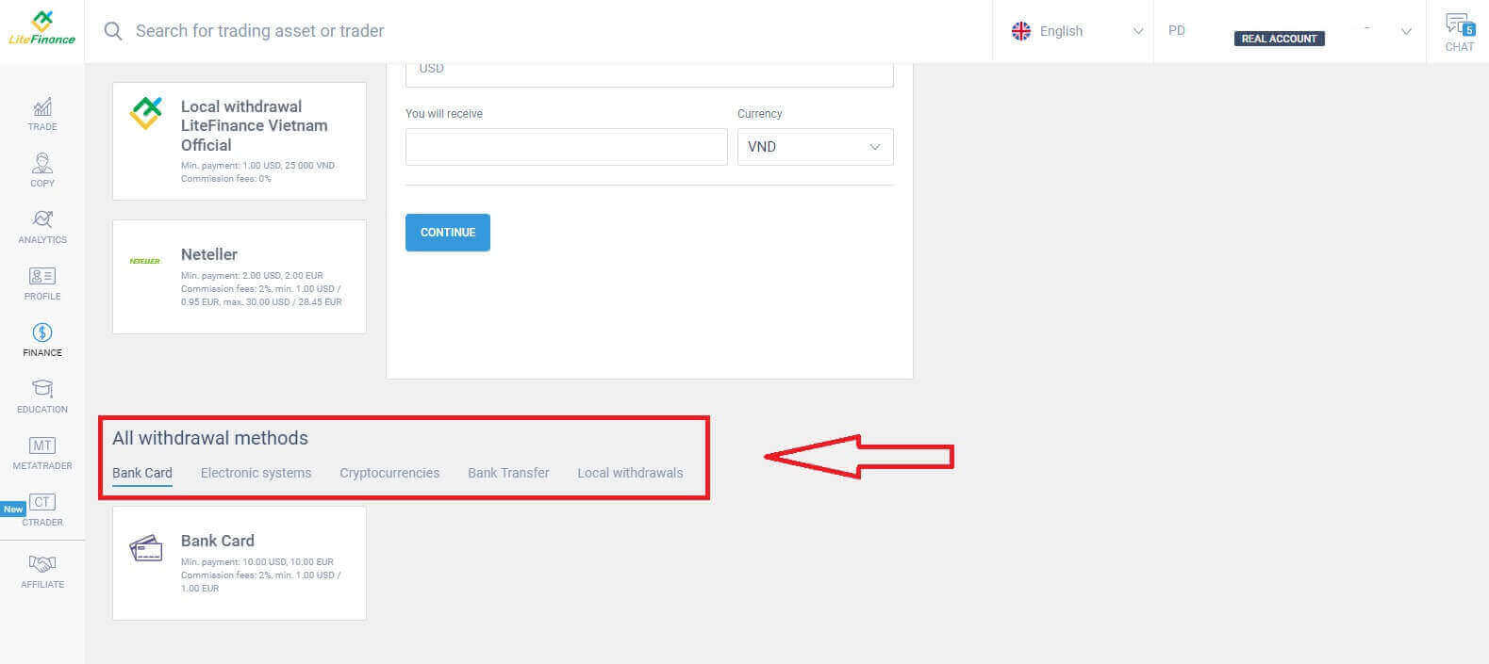Viewport: 1489px width, 664px height.
Task: Open the Copy trading icon
Action: [42, 164]
